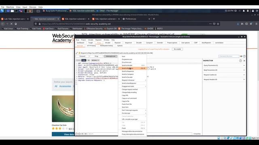Choose Copy as curl command
Viewport: 259px width, 145px height.
[133, 98]
